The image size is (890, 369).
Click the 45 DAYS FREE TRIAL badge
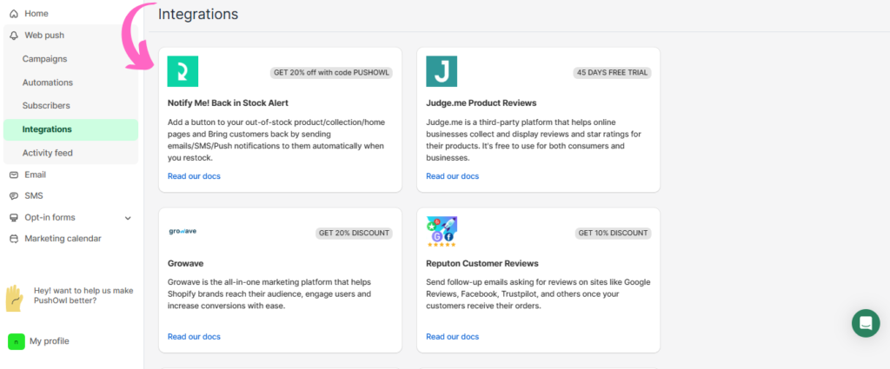tap(613, 73)
